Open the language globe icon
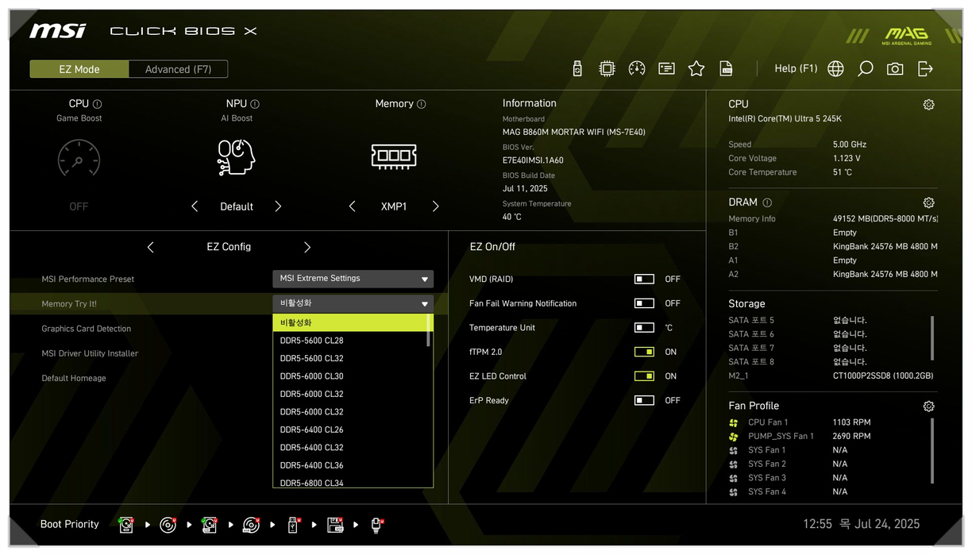The width and height of the screenshot is (972, 555). [835, 69]
